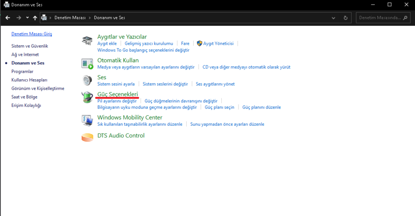Click the search magnifier icon
The width and height of the screenshot is (415, 216).
click(405, 18)
